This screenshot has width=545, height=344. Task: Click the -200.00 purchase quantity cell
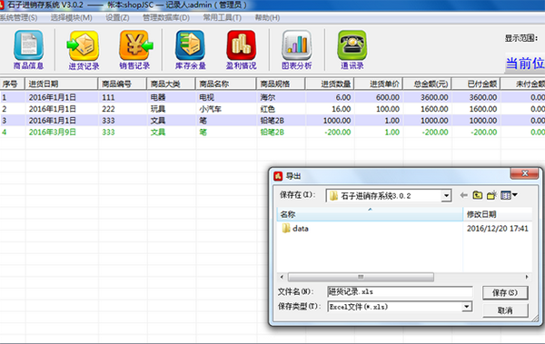[338, 132]
